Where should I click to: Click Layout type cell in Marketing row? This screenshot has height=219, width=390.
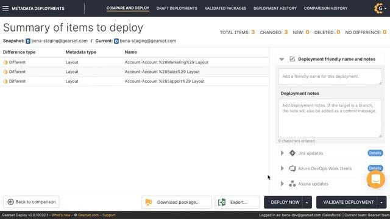(x=72, y=62)
